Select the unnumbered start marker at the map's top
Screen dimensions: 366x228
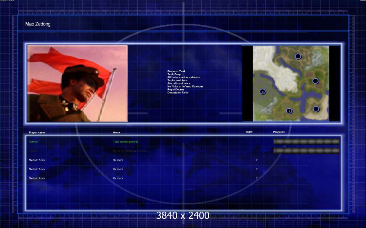click(298, 56)
